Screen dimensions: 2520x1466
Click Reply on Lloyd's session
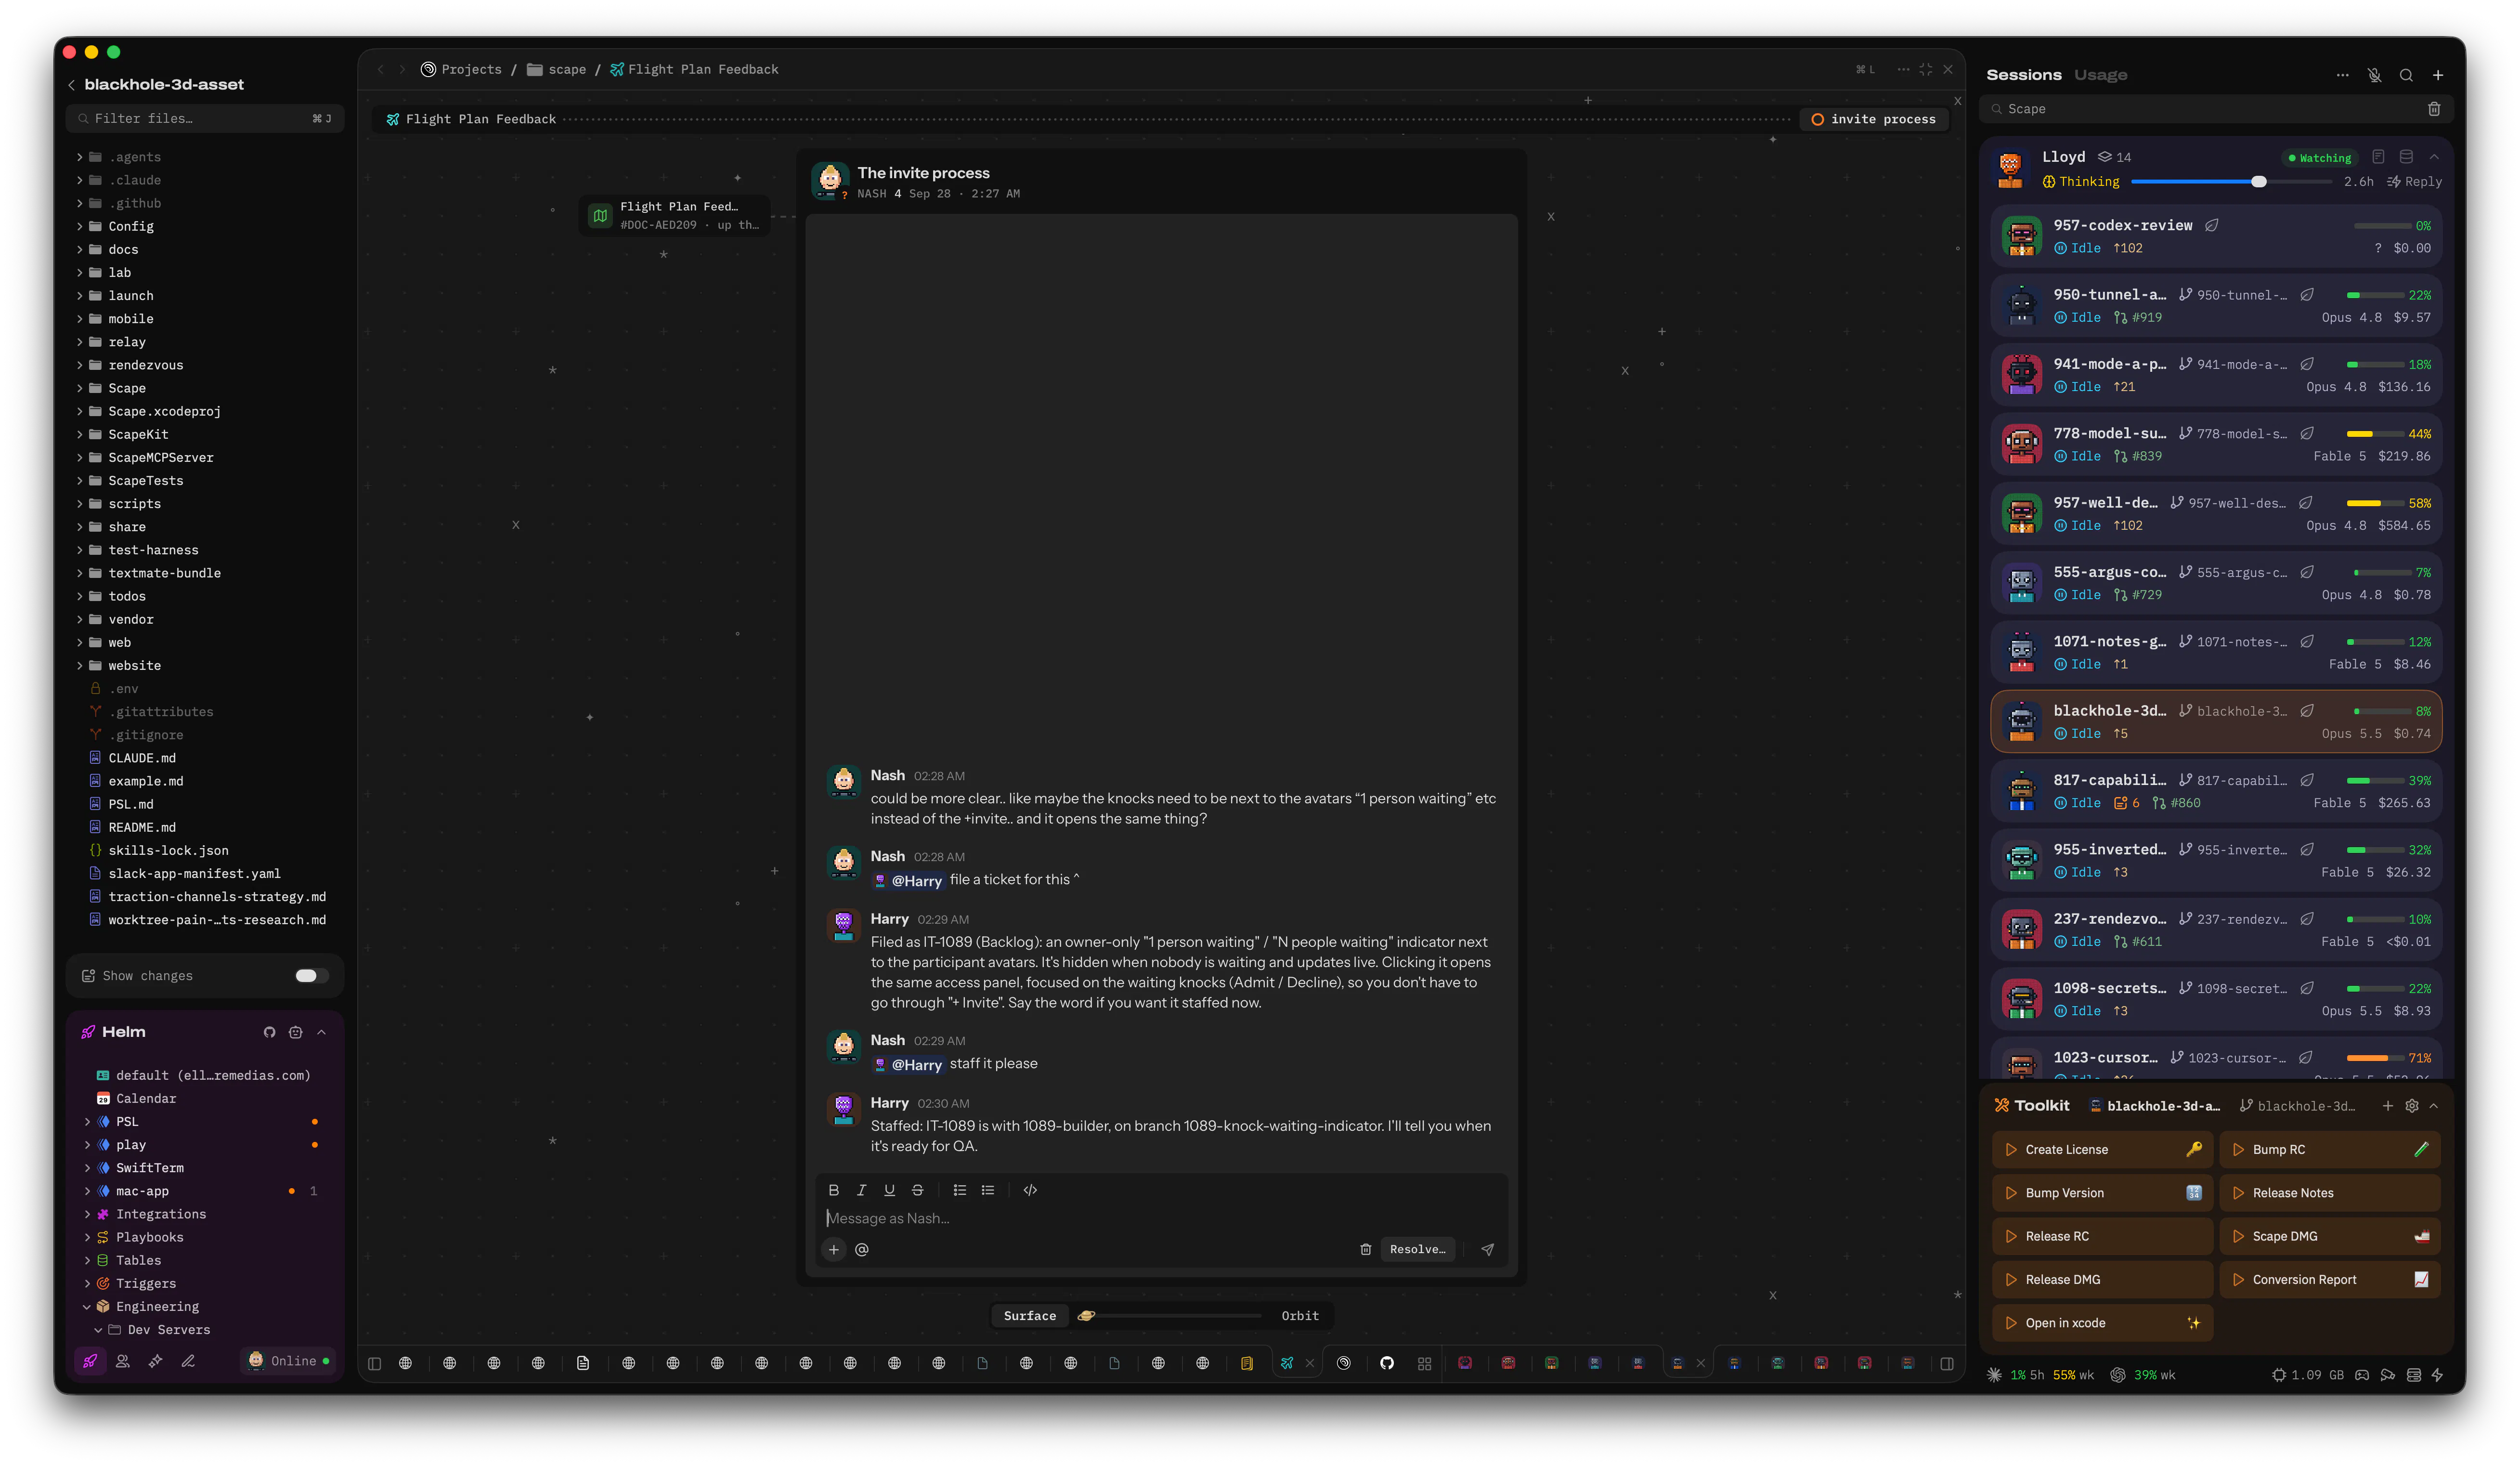click(x=2414, y=182)
